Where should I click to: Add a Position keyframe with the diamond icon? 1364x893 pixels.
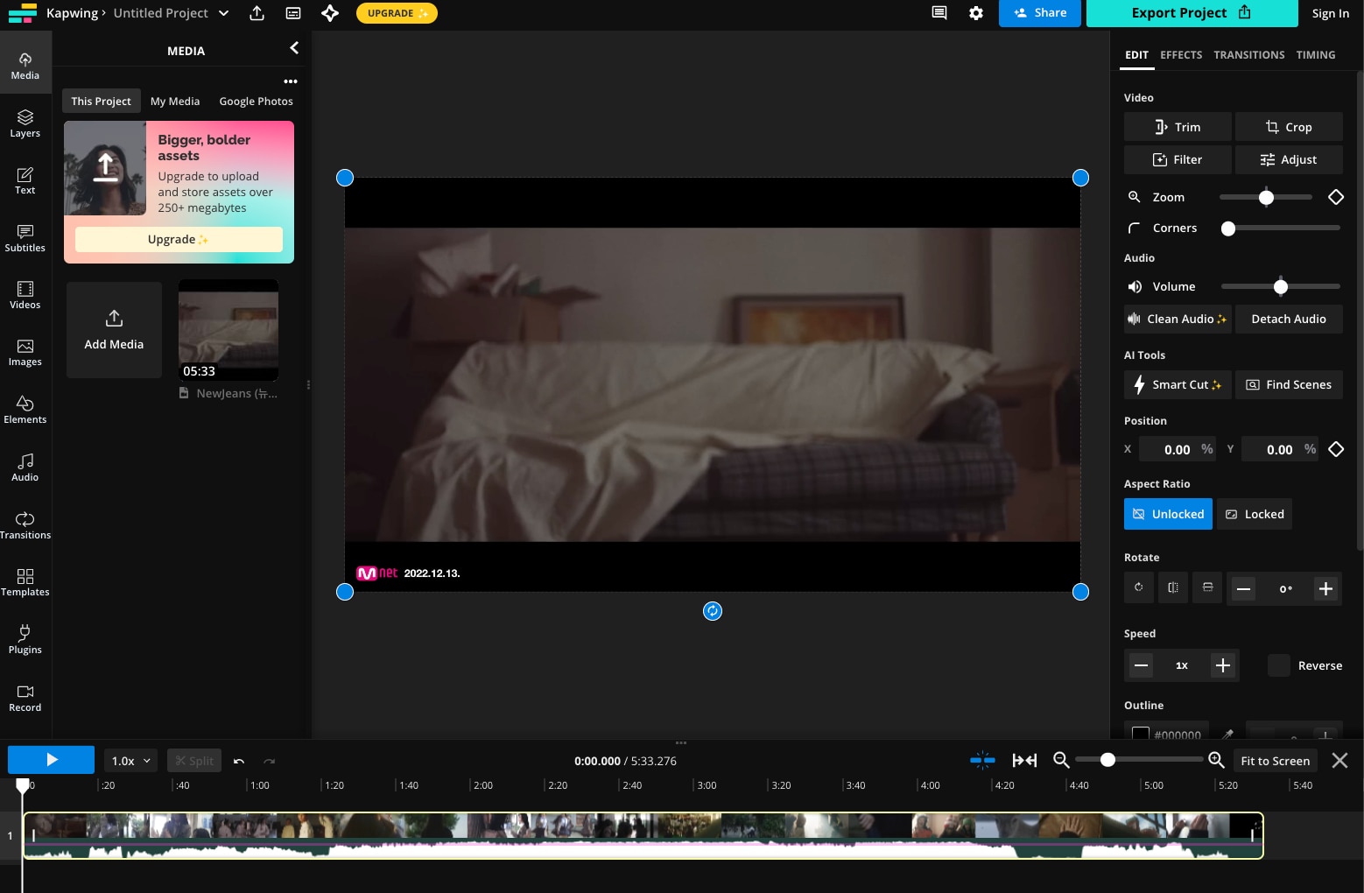[1336, 449]
